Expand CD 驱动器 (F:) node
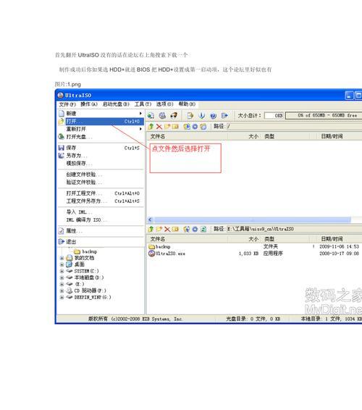362x410 pixels. coord(62,290)
